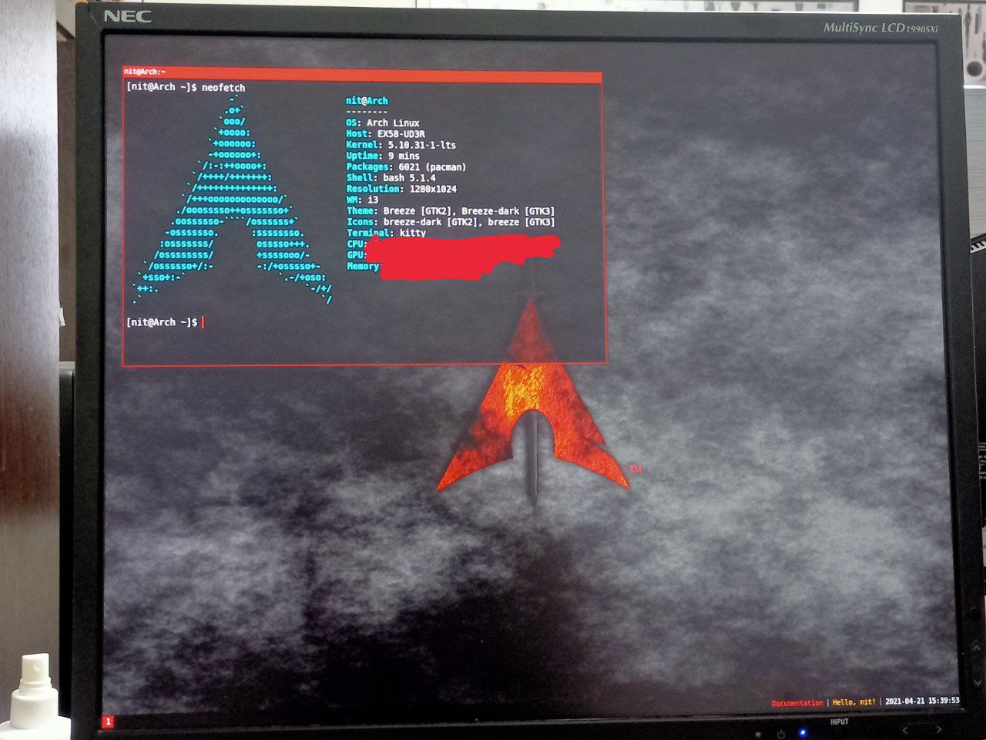Select the '[nit@Arch ~]$ neofetch' command line
Screen dimensions: 986x740
(x=186, y=87)
